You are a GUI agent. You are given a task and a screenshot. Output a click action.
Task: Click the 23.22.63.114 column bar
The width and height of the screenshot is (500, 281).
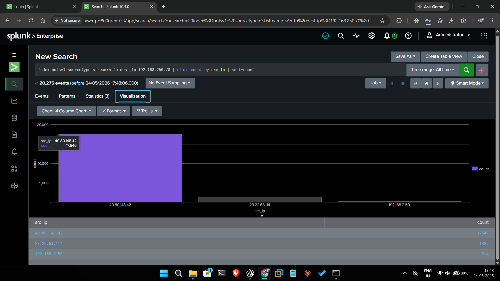(x=260, y=199)
